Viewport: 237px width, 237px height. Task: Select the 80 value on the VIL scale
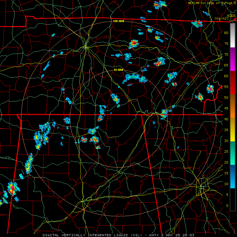(226, 33)
